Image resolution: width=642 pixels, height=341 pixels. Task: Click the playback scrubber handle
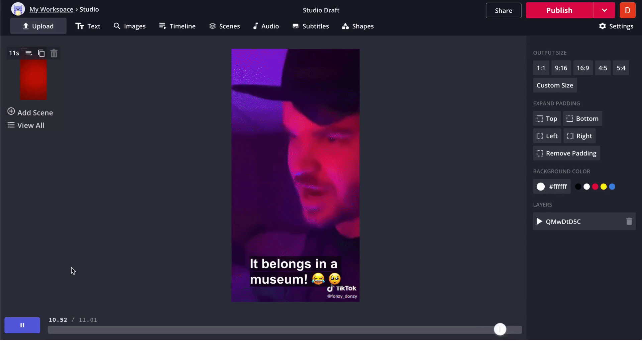pyautogui.click(x=500, y=330)
